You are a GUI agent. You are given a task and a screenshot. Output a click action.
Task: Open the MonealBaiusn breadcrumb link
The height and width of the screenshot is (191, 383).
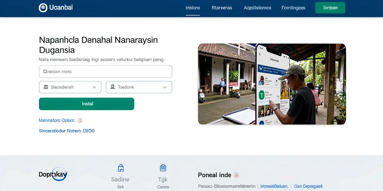click(x=274, y=187)
